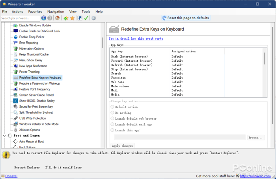
Task: Click the green checkmark toolbar icon
Action: coord(86,18)
